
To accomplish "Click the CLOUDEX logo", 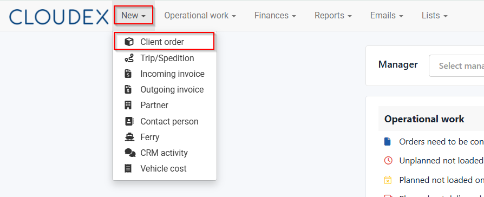I will pyautogui.click(x=59, y=17).
